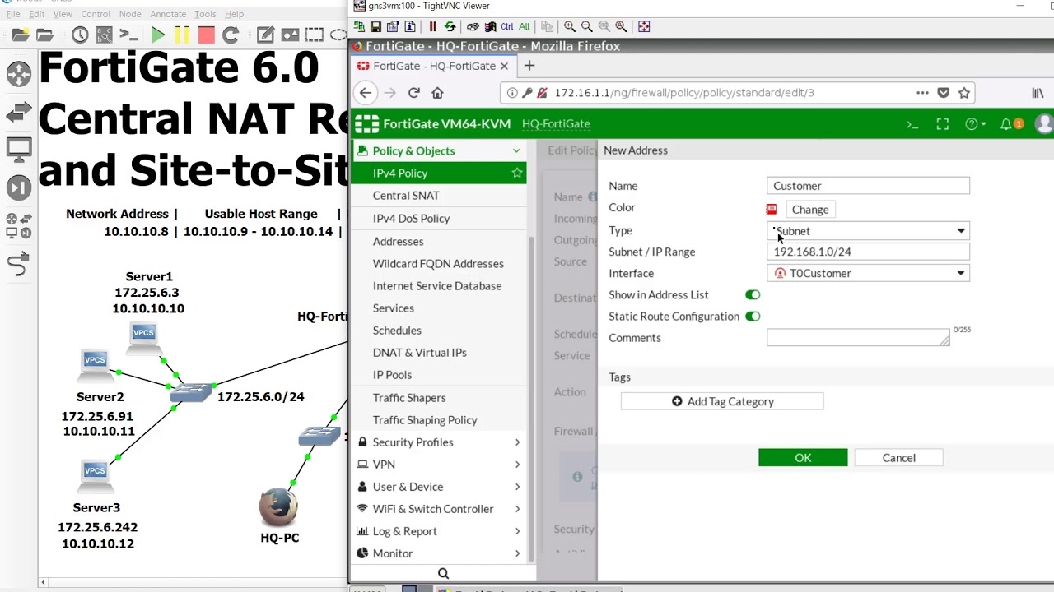Start all nodes with green play icon in GNS3

(x=158, y=35)
